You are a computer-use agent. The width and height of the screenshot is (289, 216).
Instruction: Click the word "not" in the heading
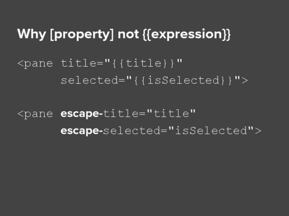pos(128,34)
